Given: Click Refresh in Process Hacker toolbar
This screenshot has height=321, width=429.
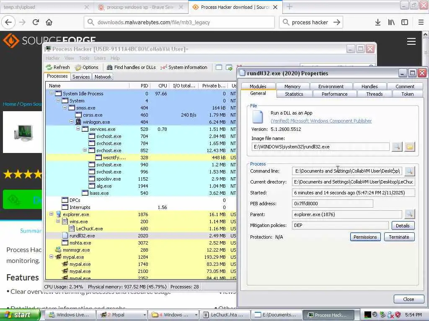Looking at the screenshot, I should 58,67.
